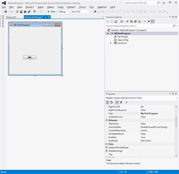Click the Refresh icon in Solution Explorer

(x=131, y=21)
